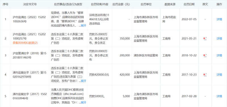Click the 350,000 penalty amount cell
Image resolution: width=227 pixels, height=107 pixels.
point(125,39)
